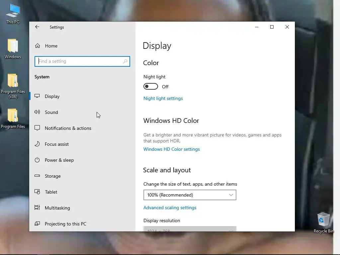Click the Projecting to this PC icon
340x255 pixels.
tap(37, 223)
